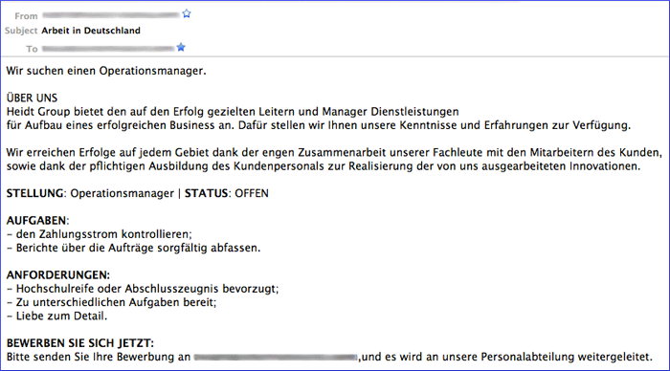The width and height of the screenshot is (670, 371).
Task: Click the blurred sender address in From field
Action: pos(111,15)
